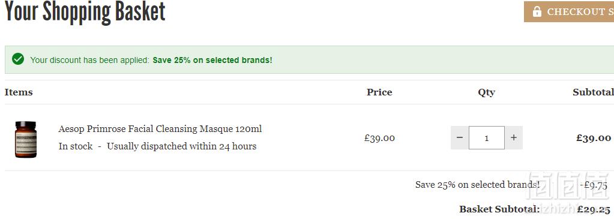The width and height of the screenshot is (614, 219).
Task: Click the Subtotal column header
Action: click(x=593, y=92)
